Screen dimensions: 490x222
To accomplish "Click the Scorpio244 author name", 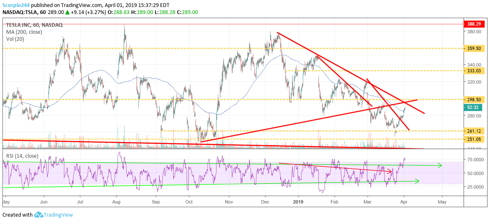I will click(17, 6).
